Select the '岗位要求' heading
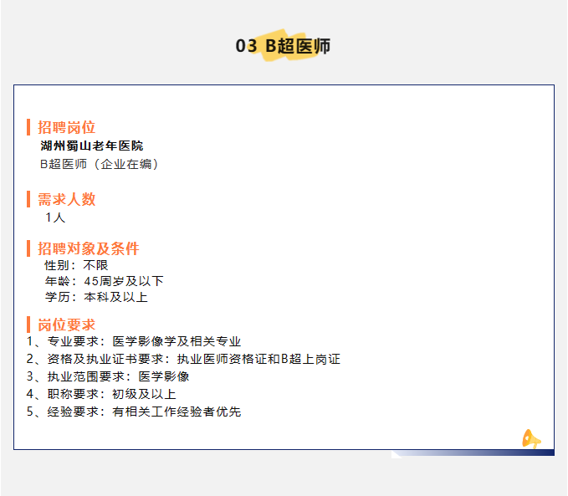Viewport: 568px width, 496px height. (x=66, y=325)
